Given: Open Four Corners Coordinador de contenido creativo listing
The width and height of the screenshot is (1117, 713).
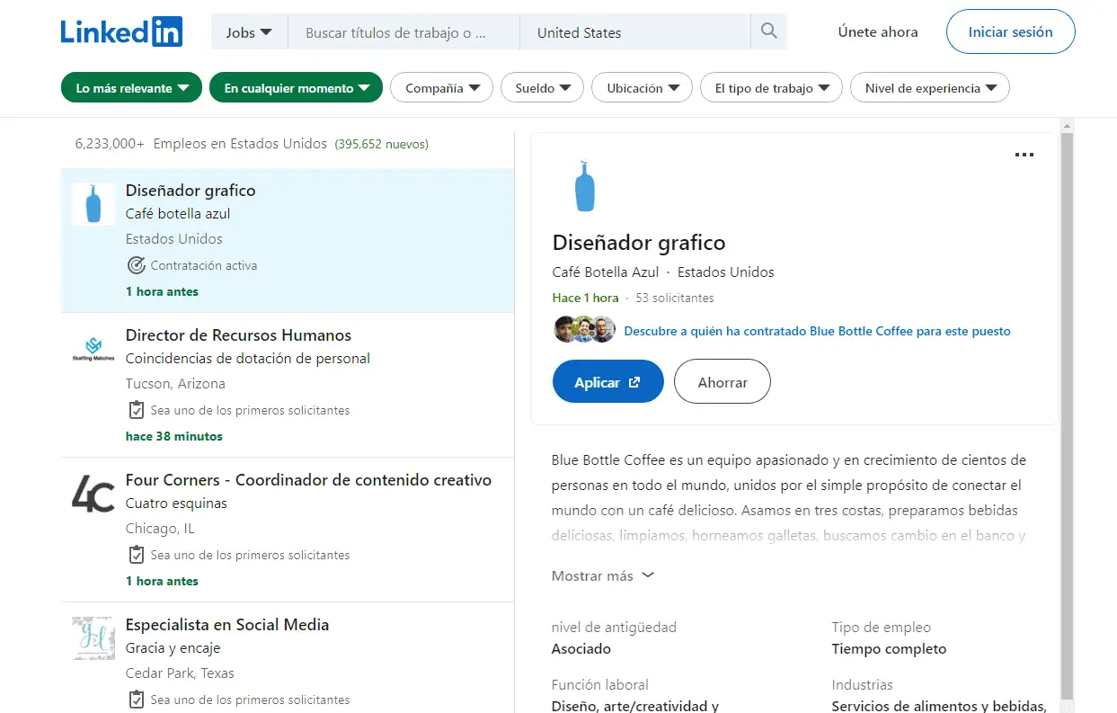Looking at the screenshot, I should [x=308, y=480].
